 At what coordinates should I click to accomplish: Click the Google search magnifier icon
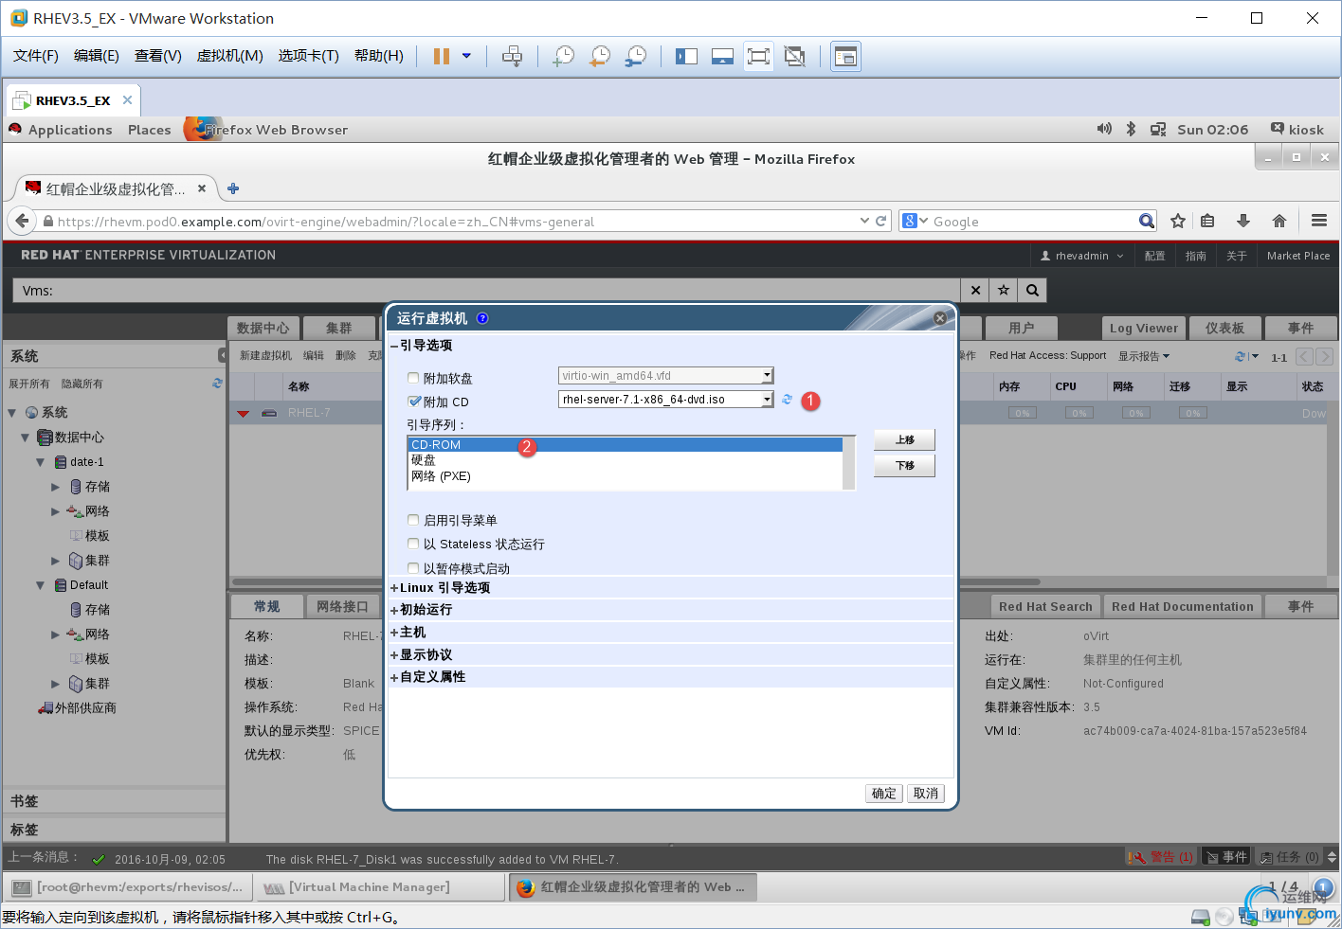pos(1147,221)
